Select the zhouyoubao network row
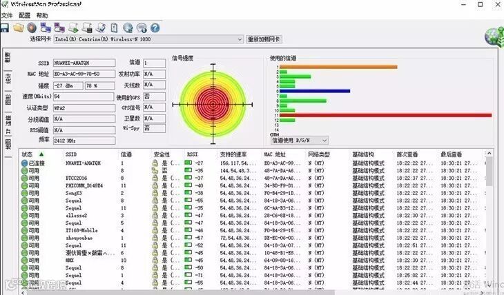Screen dimensions: 504x295 tap(252, 238)
